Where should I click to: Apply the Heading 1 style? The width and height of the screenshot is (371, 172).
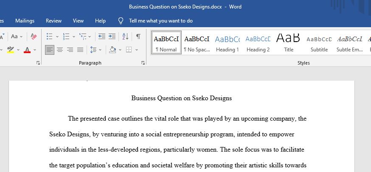[228, 42]
